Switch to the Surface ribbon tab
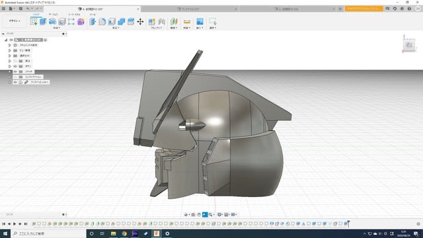The height and width of the screenshot is (238, 423). pos(53,15)
